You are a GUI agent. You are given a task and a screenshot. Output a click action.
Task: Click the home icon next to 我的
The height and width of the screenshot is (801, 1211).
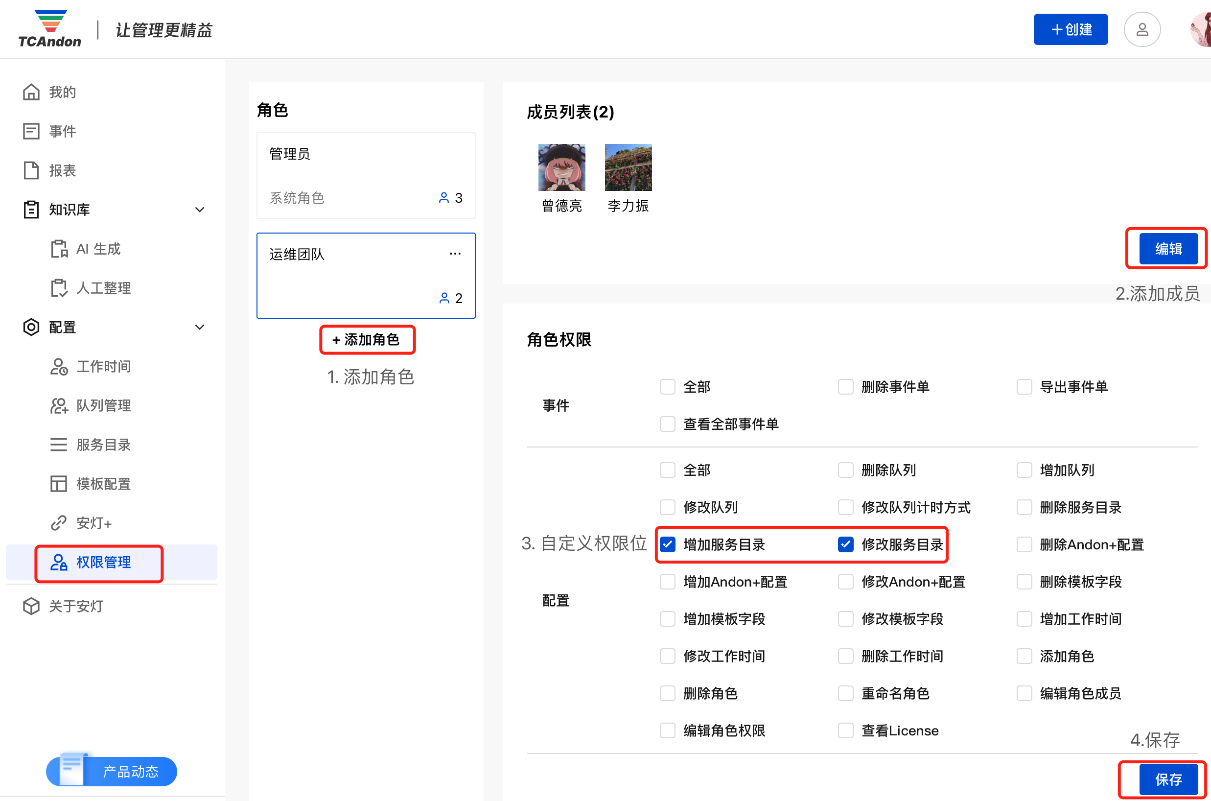(31, 92)
